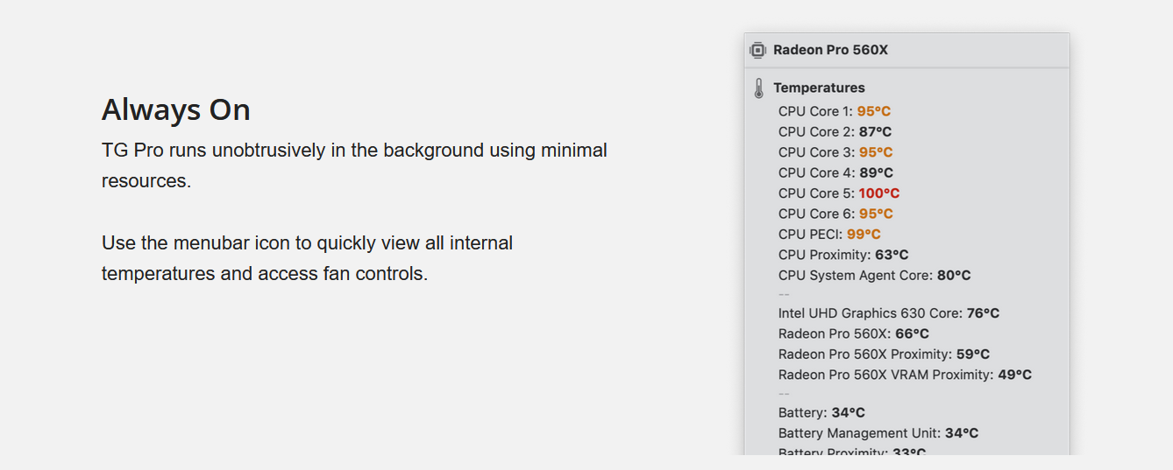Select CPU System Agent Core reading
The width and height of the screenshot is (1173, 470).
875,276
